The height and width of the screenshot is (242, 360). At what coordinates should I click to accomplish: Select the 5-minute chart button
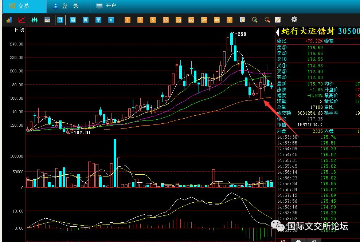pos(153,20)
